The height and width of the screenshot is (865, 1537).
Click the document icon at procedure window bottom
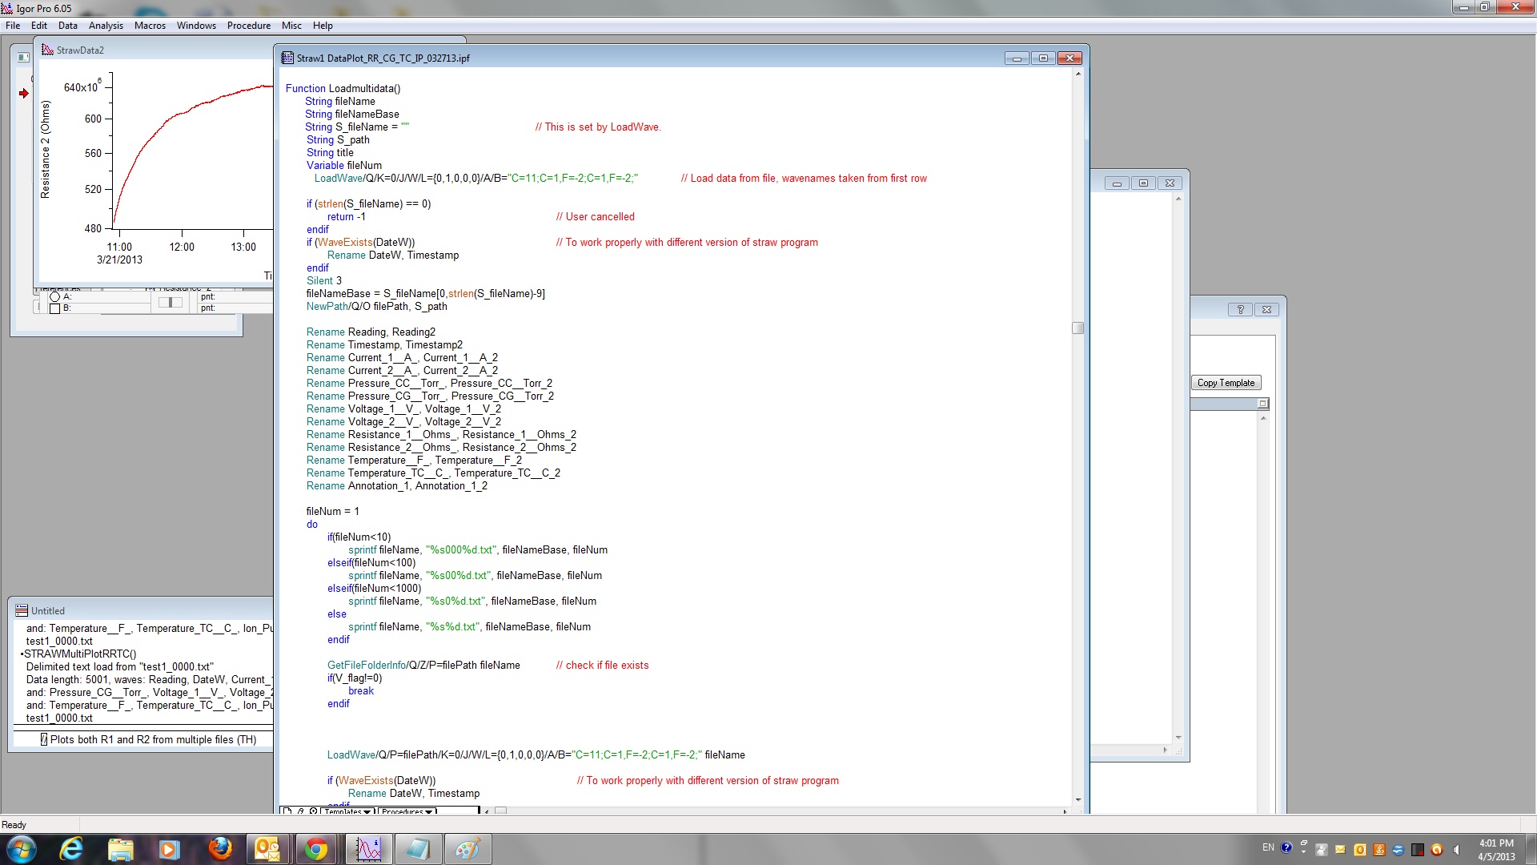pyautogui.click(x=287, y=811)
